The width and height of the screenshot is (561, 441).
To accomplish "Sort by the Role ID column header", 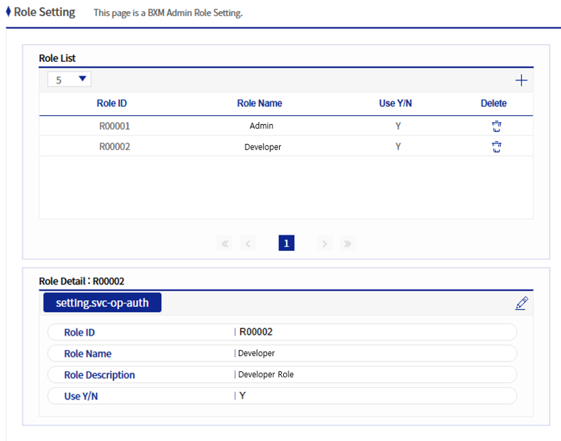I will click(x=111, y=103).
